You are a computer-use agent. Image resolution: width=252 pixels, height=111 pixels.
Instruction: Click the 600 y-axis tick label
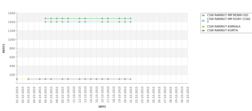[x=12, y=57]
